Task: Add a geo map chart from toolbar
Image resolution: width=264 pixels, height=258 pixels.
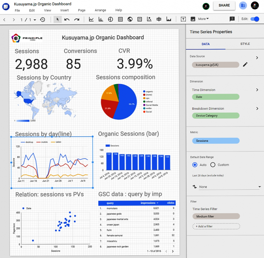Action: pos(130,19)
